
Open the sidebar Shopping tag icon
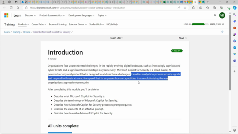[235, 21]
